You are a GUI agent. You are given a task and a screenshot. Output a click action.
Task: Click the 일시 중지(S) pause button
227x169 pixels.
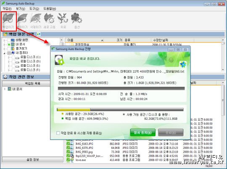(x=143, y=132)
